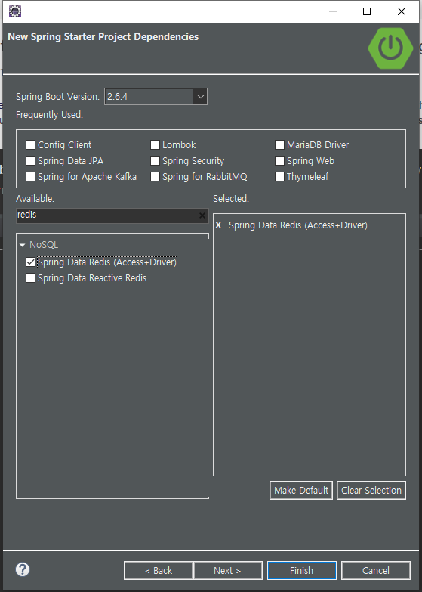The image size is (422, 592).
Task: Clear the redis search filter text
Action: (202, 215)
